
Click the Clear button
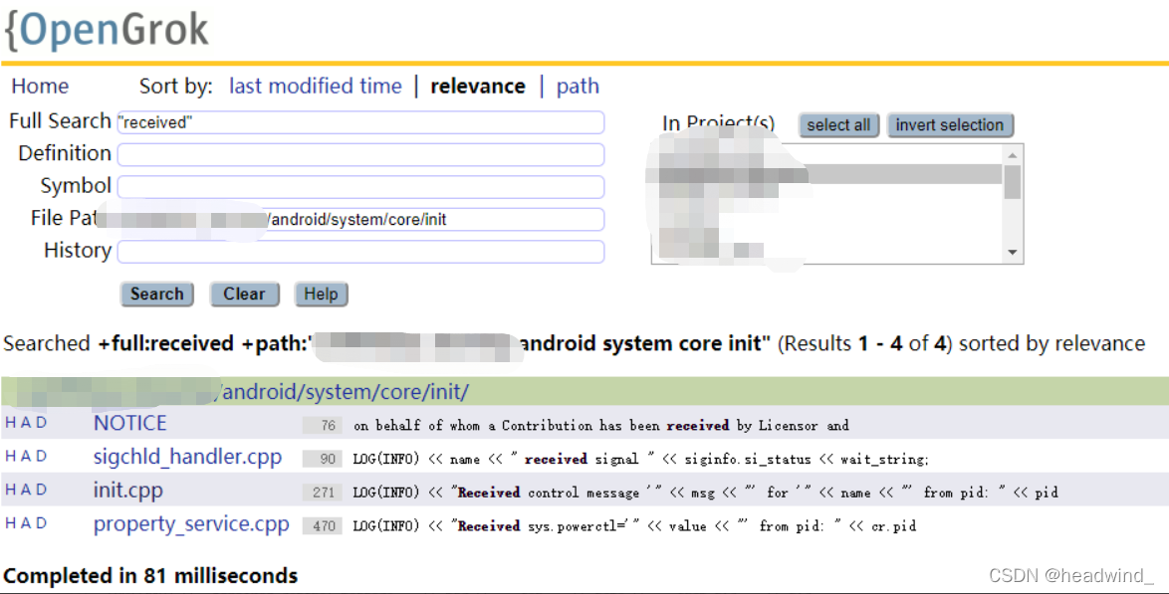[244, 294]
